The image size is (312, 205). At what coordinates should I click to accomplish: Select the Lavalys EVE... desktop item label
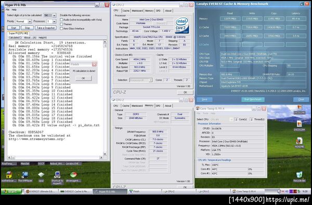tap(73, 163)
